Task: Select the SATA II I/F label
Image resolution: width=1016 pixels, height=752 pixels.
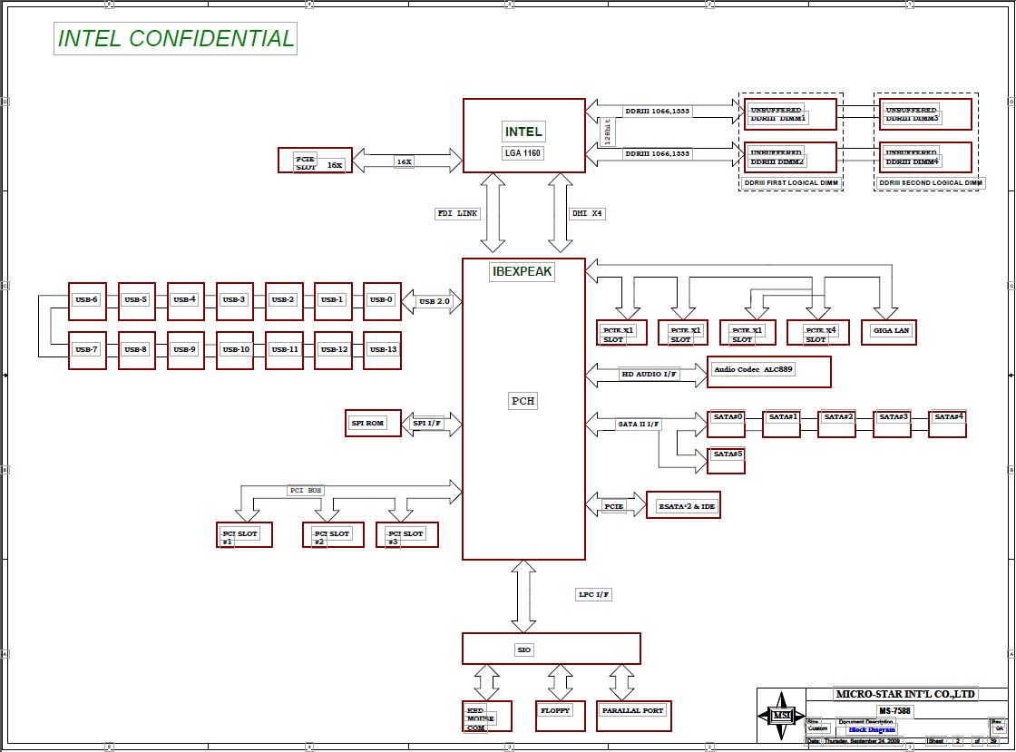Action: click(639, 425)
